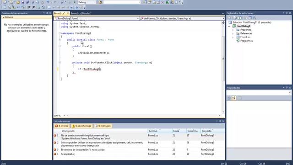Viewport: 293px width, 165px height.
Task: Click the View Class Diagram icon
Action: (255, 18)
